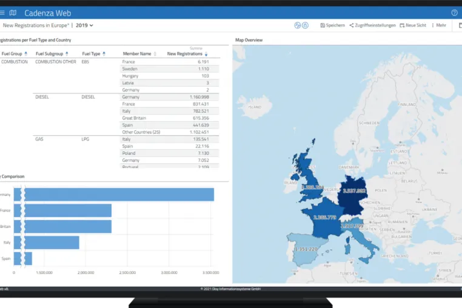The width and height of the screenshot is (462, 308).
Task: Click the Fuel Group column header
Action: (x=12, y=53)
